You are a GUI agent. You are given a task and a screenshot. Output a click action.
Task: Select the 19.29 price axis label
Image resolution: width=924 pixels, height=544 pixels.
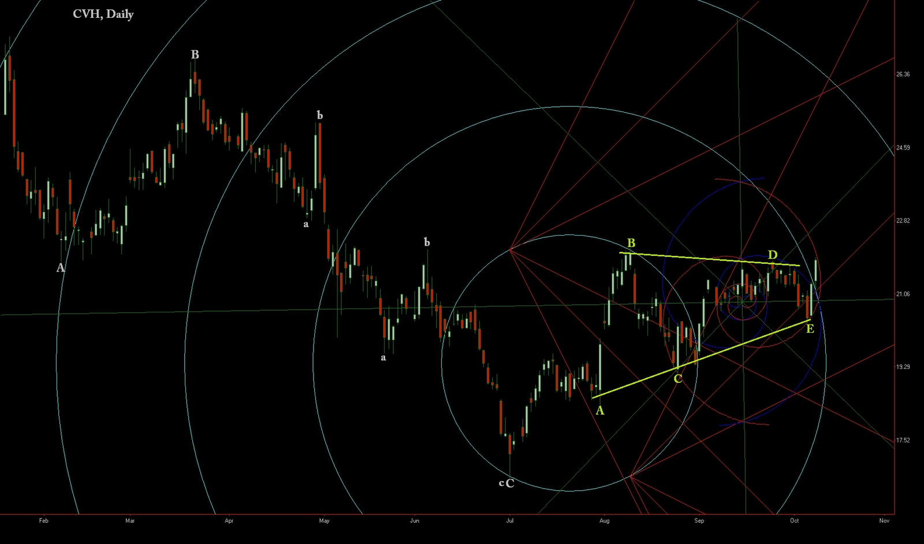click(x=903, y=367)
